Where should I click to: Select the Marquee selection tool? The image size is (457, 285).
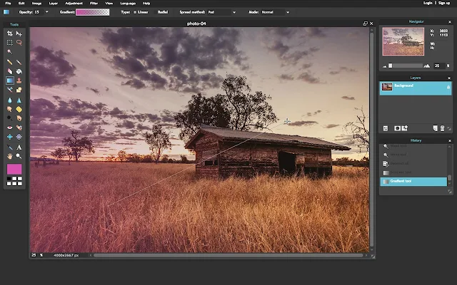[x=9, y=43]
